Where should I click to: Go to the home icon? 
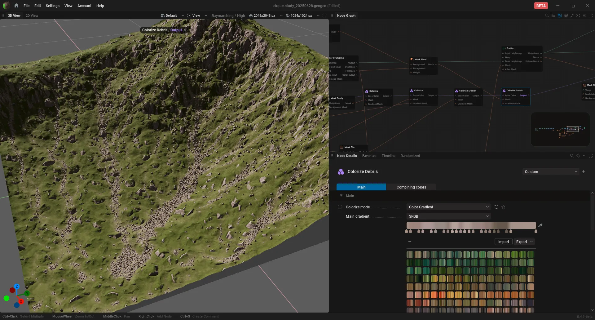16,6
